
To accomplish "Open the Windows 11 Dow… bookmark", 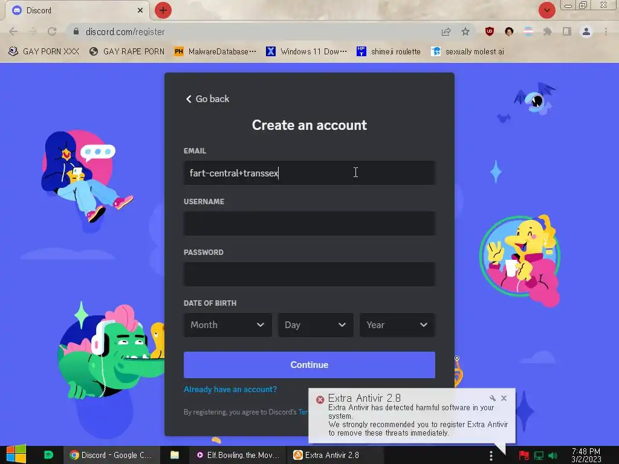I will coord(306,52).
